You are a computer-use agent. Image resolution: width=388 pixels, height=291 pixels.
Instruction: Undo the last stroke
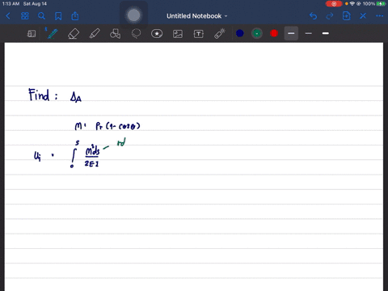pos(313,16)
